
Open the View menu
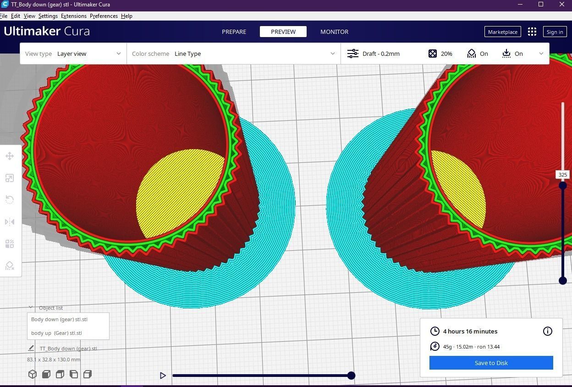click(29, 16)
